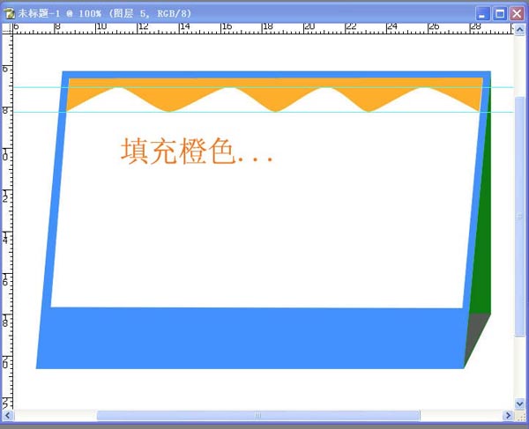Click the window resize grip corner
This screenshot has height=429, width=529.
[x=520, y=416]
